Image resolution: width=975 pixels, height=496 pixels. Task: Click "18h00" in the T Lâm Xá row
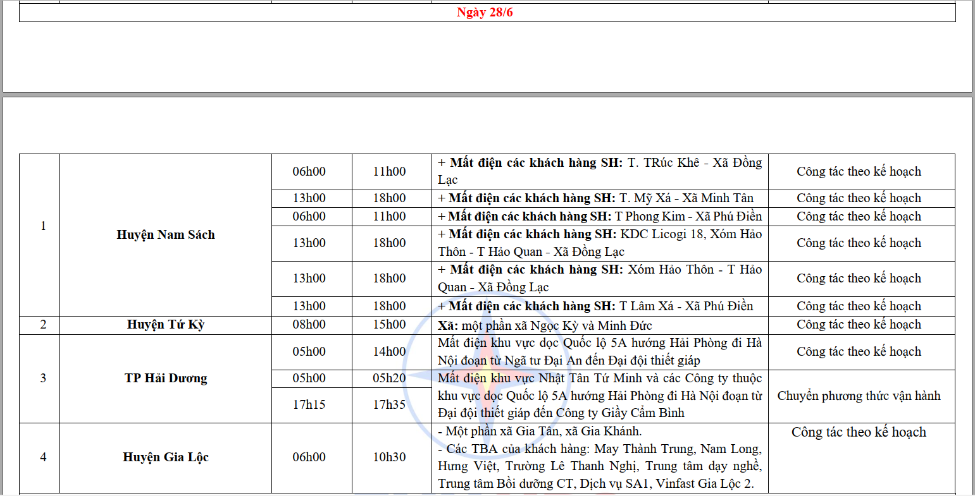coord(389,306)
